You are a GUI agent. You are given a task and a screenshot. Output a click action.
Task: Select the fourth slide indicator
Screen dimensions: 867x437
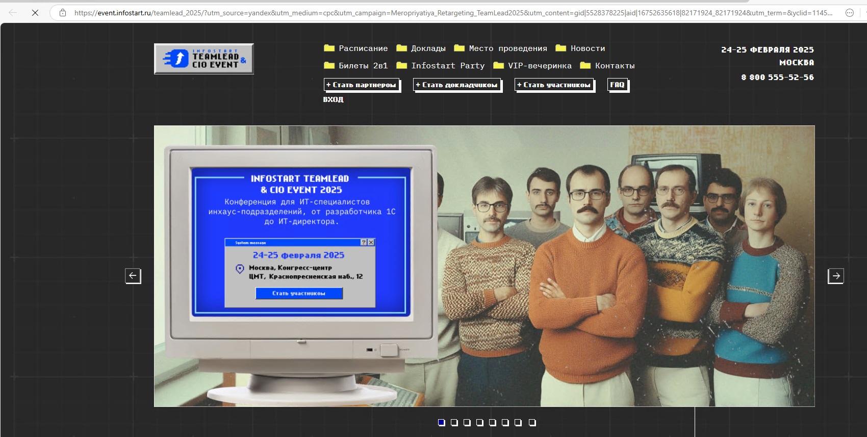point(479,422)
